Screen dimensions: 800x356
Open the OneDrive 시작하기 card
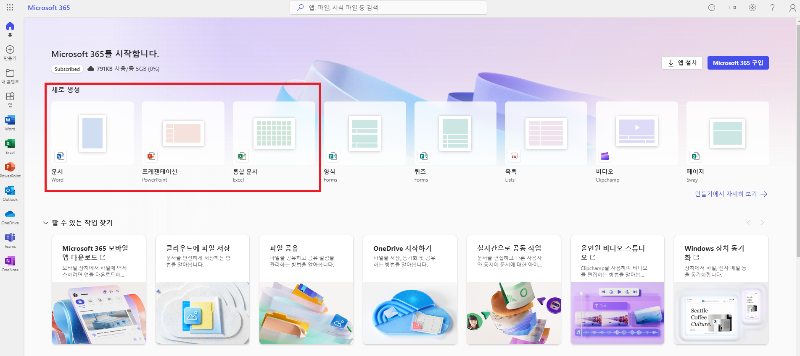coord(410,290)
